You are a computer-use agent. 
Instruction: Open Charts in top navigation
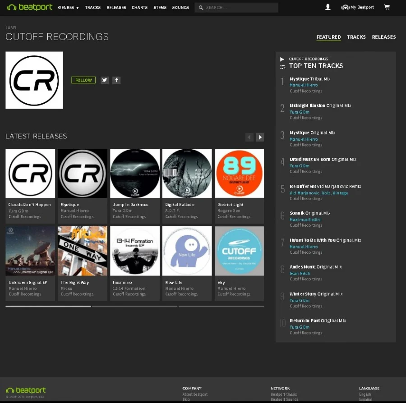click(139, 8)
